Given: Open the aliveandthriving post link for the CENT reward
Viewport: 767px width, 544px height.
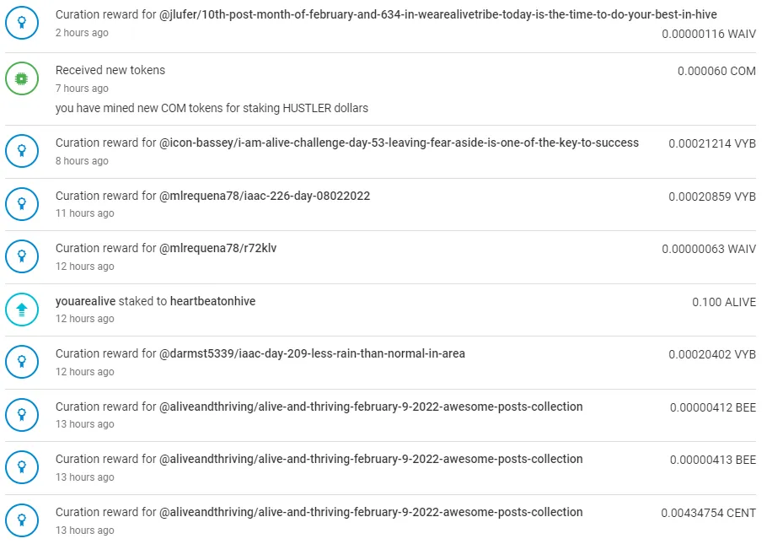Looking at the screenshot, I should (371, 512).
